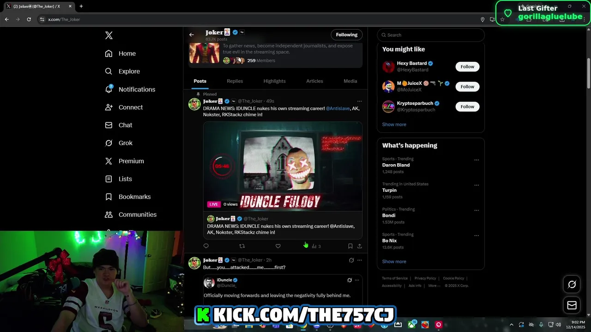This screenshot has height=332, width=591.
Task: Open Cookie Policy link
Action: [x=453, y=279]
